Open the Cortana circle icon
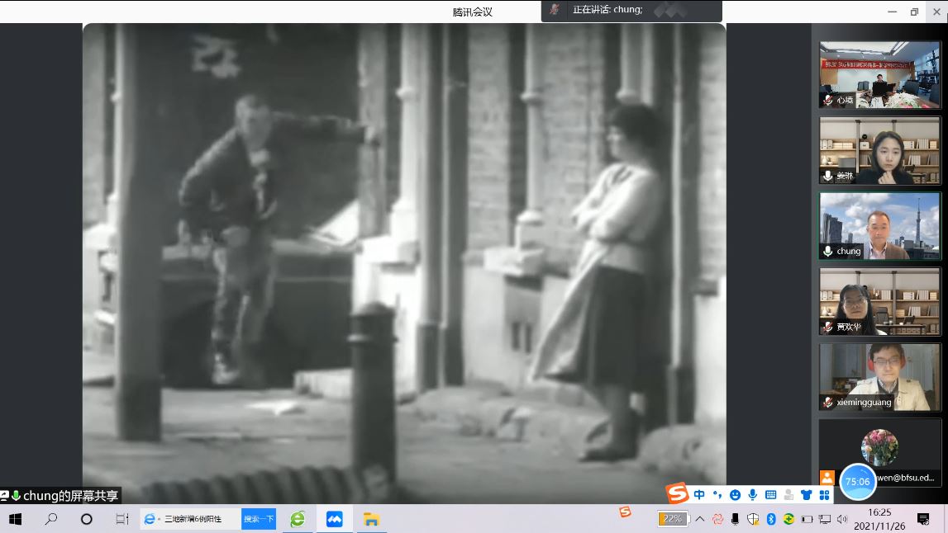 coord(87,519)
